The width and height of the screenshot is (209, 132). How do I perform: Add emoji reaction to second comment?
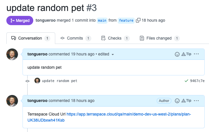tap(177, 101)
